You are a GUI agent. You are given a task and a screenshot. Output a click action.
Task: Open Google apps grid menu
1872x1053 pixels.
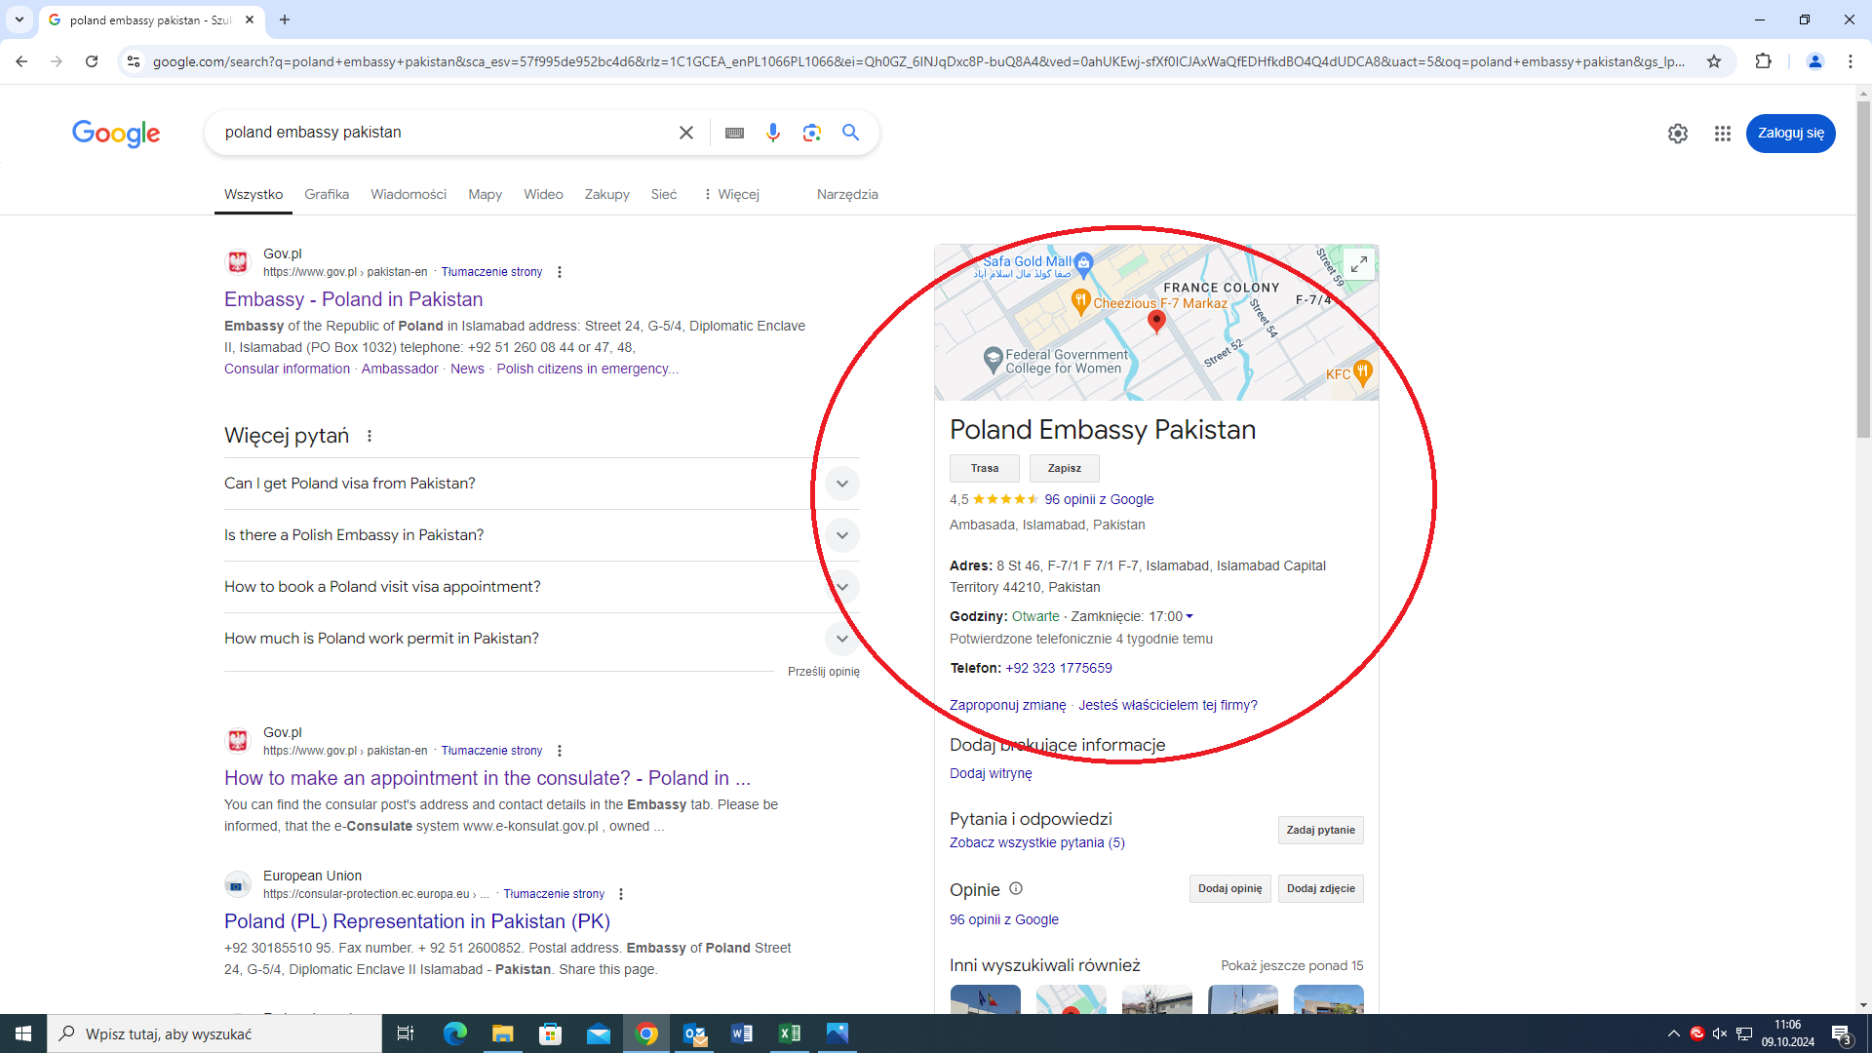(x=1722, y=134)
